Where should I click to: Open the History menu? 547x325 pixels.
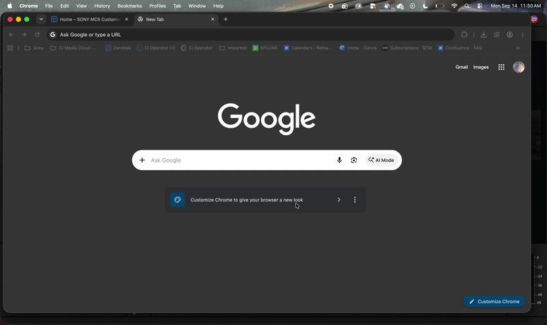click(x=102, y=6)
